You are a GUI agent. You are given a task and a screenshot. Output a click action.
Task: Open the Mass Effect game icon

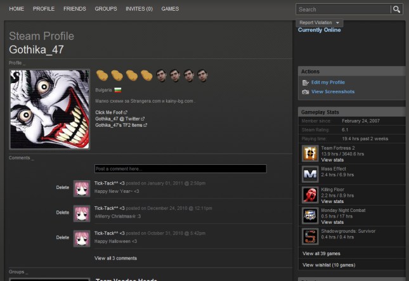310,174
